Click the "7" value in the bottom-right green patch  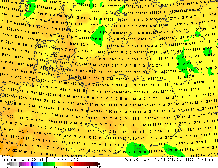click(x=171, y=151)
